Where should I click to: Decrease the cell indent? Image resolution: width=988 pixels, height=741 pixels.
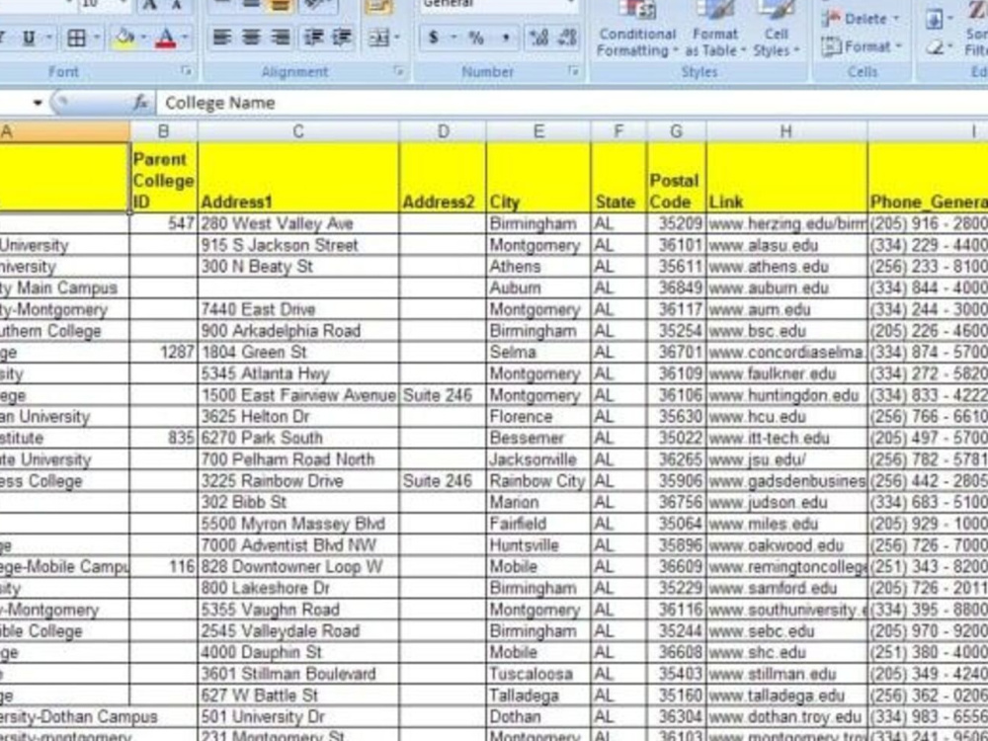[313, 38]
